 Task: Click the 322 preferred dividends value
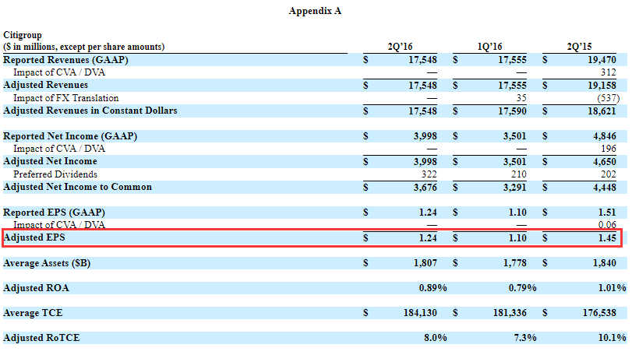429,174
